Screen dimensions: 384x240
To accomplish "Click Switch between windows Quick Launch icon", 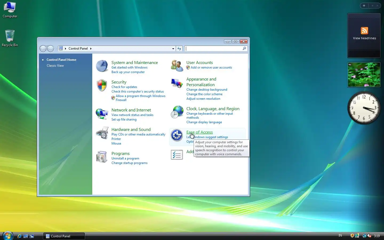I will tap(32, 236).
